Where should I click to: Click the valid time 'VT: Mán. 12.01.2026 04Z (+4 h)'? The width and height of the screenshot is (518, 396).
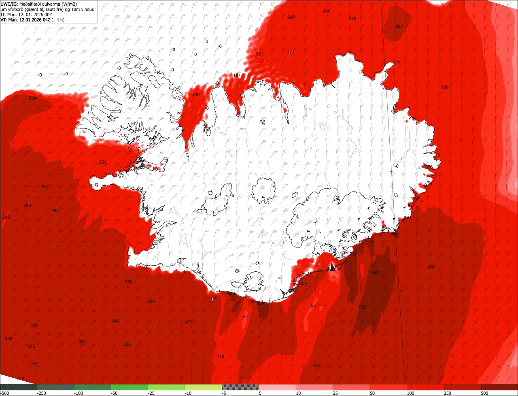pos(33,19)
